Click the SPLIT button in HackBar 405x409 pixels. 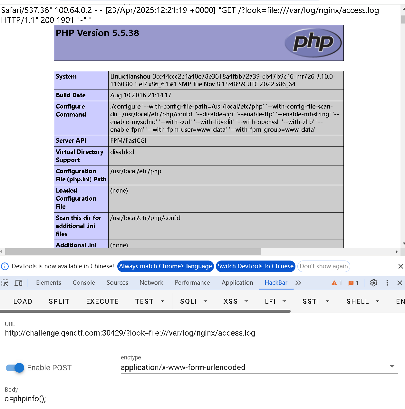click(x=59, y=301)
